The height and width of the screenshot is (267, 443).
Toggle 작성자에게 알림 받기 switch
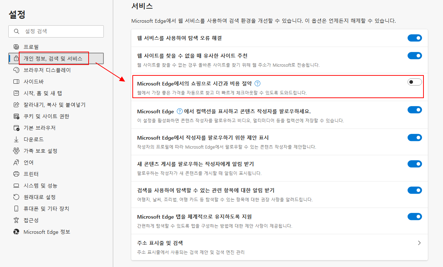[x=414, y=164]
